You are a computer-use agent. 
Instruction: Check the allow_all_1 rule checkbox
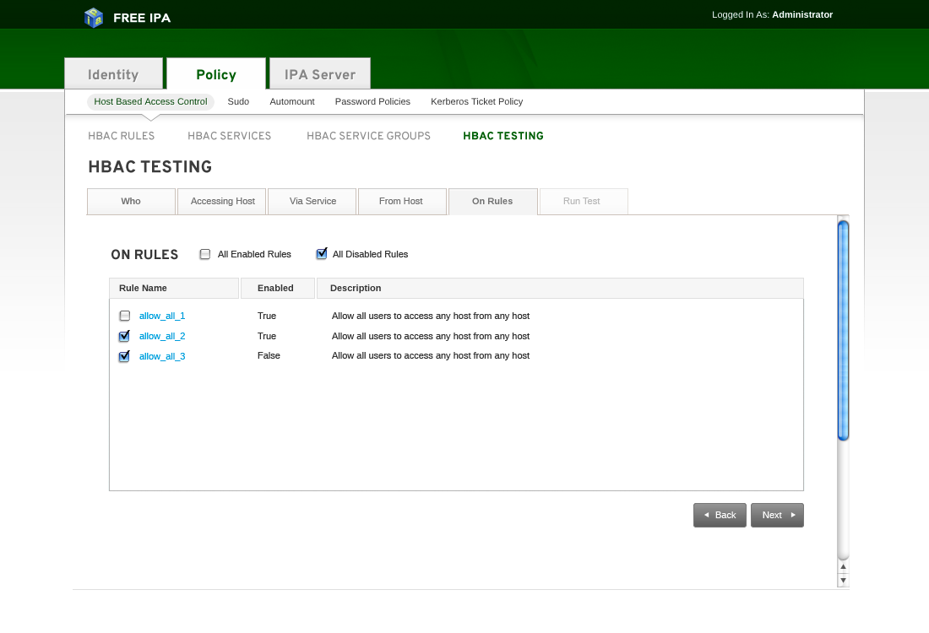[125, 316]
